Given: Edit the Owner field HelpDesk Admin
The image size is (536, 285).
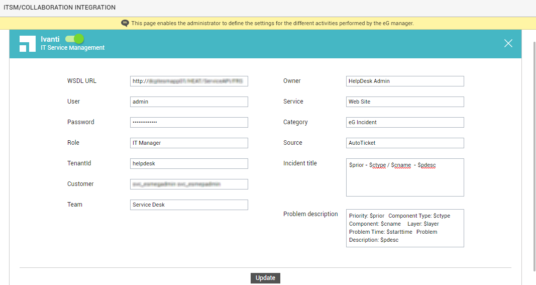Looking at the screenshot, I should pos(405,81).
